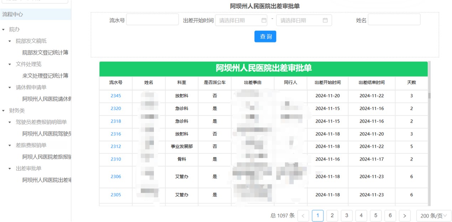Go to page 4
Viewport: 452px width, 222px height.
coord(361,216)
